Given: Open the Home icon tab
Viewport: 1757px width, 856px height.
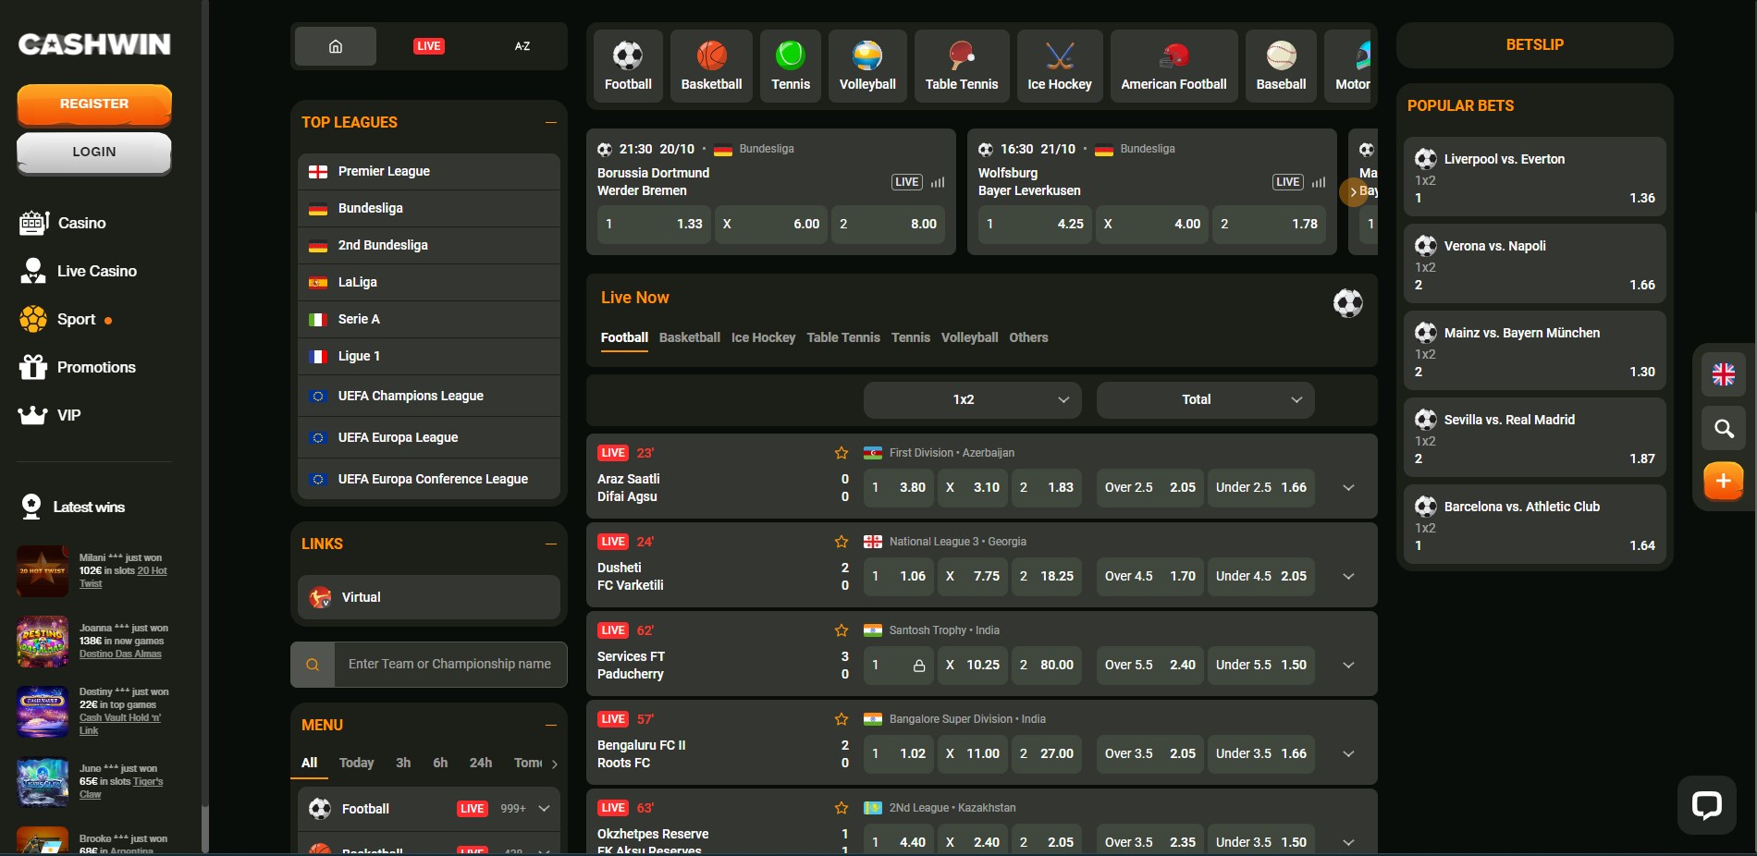Looking at the screenshot, I should point(336,46).
